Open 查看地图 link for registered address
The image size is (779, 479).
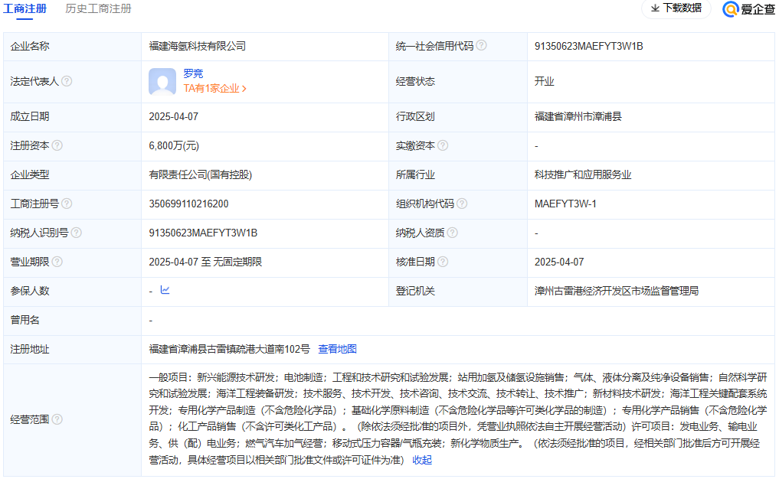(x=337, y=349)
